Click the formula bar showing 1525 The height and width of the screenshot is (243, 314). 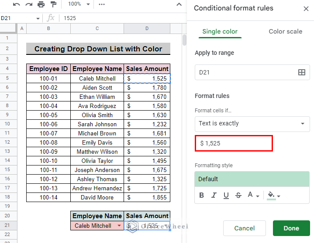click(x=124, y=18)
